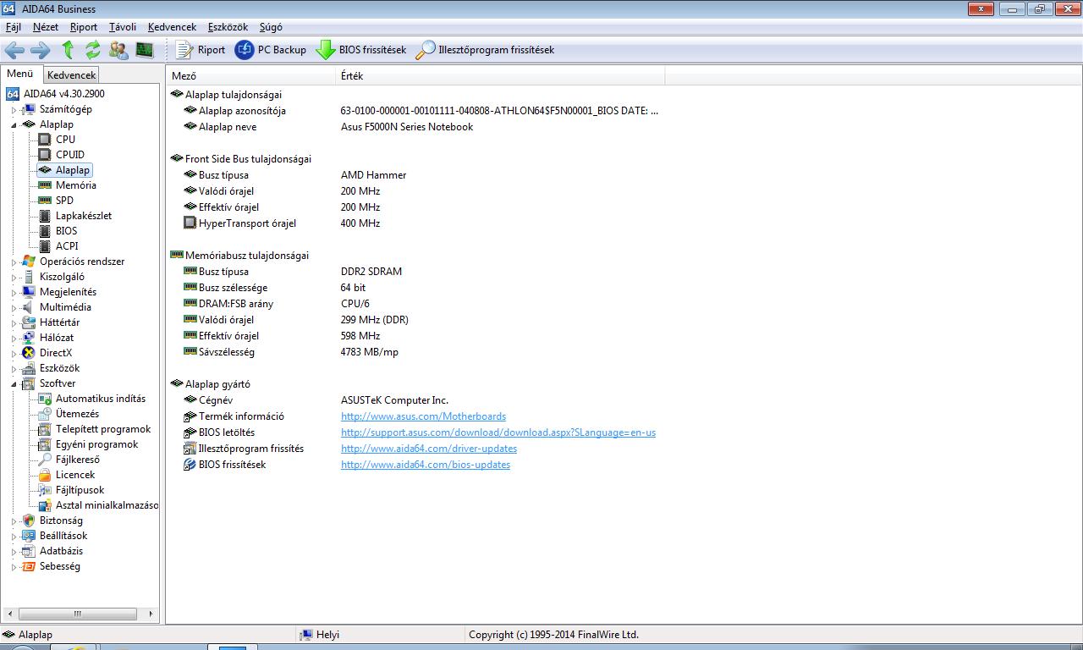Click the Eszközök tree icon
Image resolution: width=1083 pixels, height=650 pixels.
pyautogui.click(x=29, y=368)
